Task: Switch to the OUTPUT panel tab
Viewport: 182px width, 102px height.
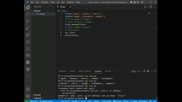Action: click(x=72, y=71)
